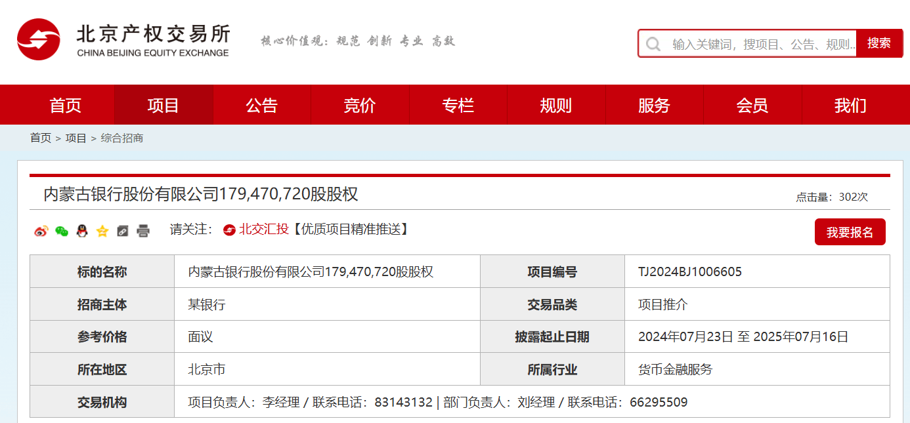Image resolution: width=910 pixels, height=423 pixels.
Task: Click the red 北交汇投 logo icon
Action: (229, 230)
